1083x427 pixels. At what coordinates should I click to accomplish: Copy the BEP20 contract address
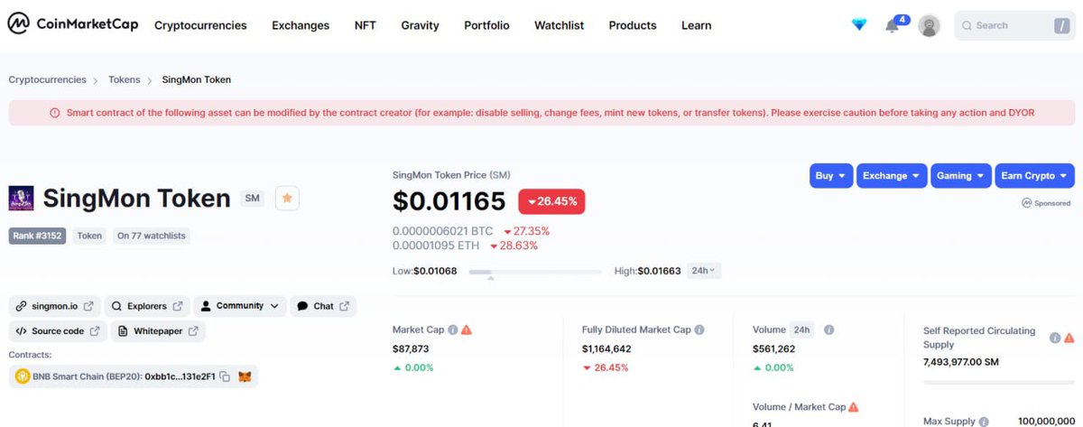pyautogui.click(x=225, y=376)
